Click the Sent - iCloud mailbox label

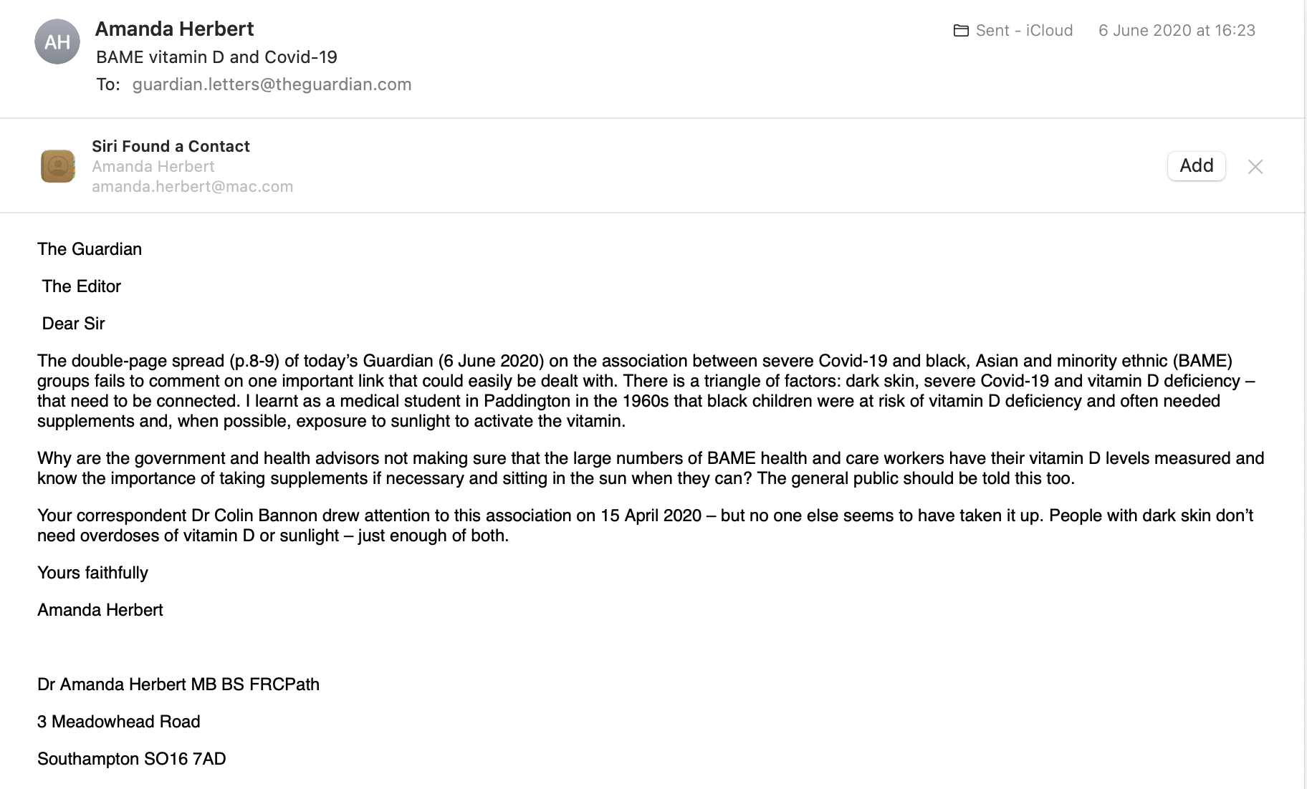coord(1024,31)
